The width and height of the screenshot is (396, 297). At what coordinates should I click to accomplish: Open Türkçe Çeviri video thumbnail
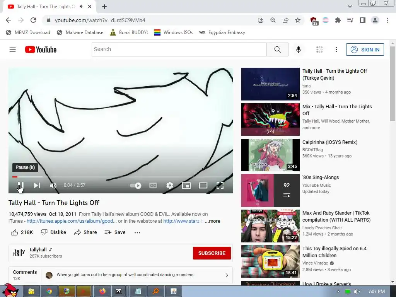(x=270, y=84)
